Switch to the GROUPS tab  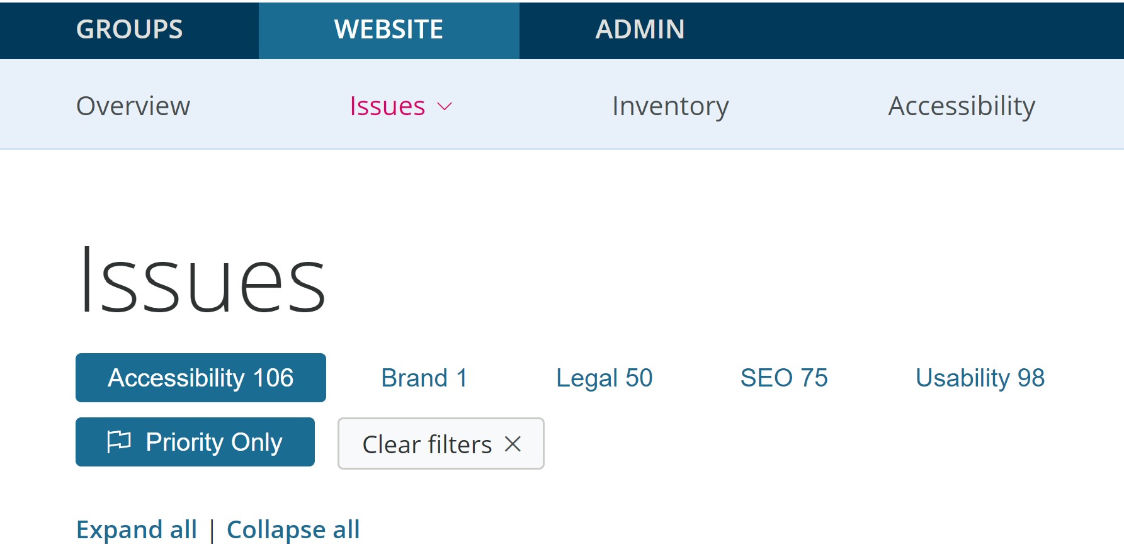coord(129,30)
